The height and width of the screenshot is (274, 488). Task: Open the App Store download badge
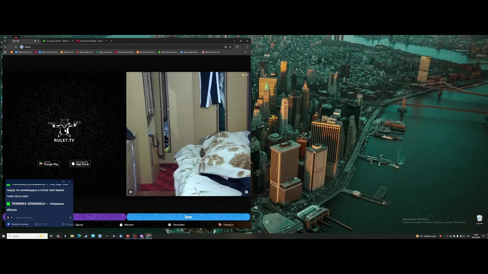pyautogui.click(x=80, y=164)
